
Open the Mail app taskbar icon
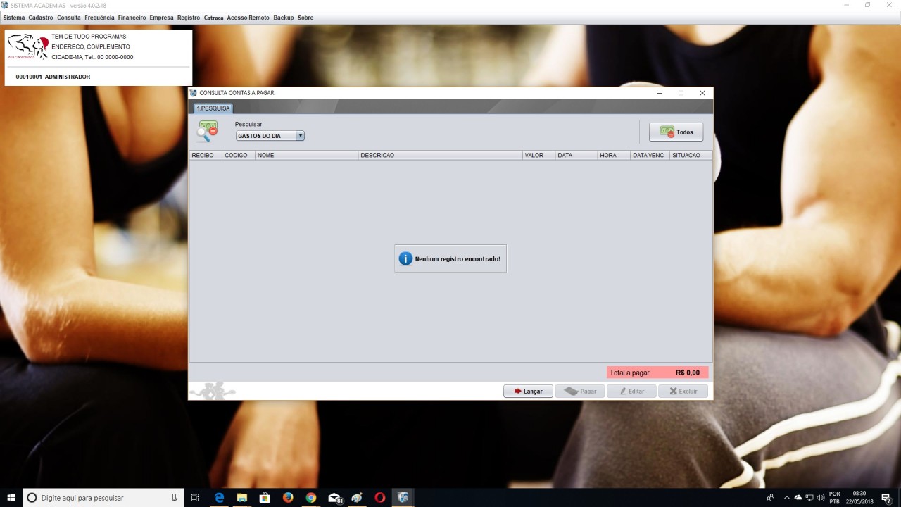[x=334, y=498]
